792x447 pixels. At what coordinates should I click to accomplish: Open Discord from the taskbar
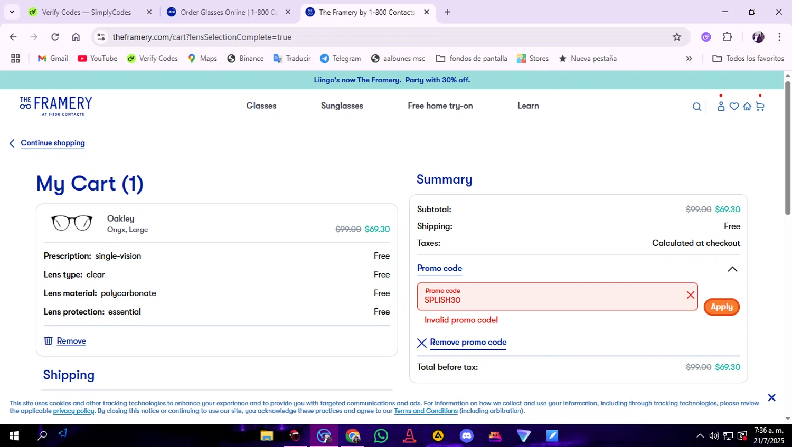[466, 436]
